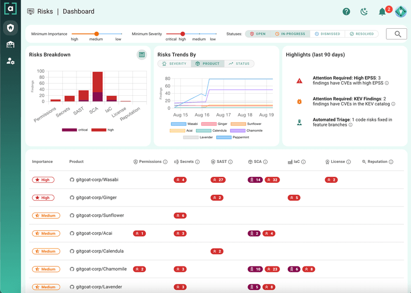Viewport: 411px width, 293px height.
Task: Click Wasabi SAST badge showing 27
Action: (218, 180)
